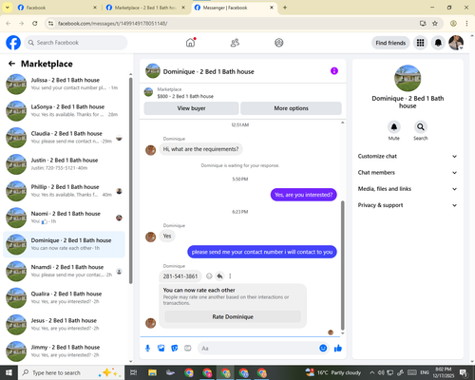Click the message composer Aa field
Screen dimensions: 475x380
coord(263,349)
